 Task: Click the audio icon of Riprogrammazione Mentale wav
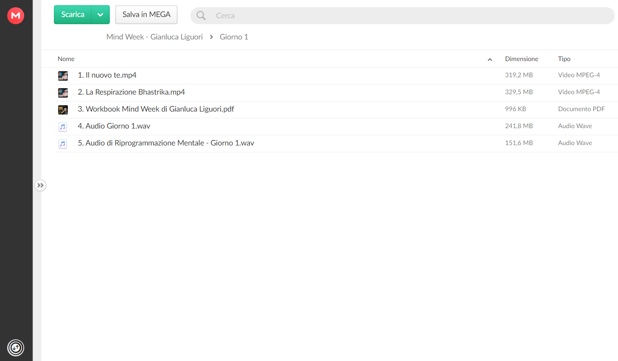63,144
